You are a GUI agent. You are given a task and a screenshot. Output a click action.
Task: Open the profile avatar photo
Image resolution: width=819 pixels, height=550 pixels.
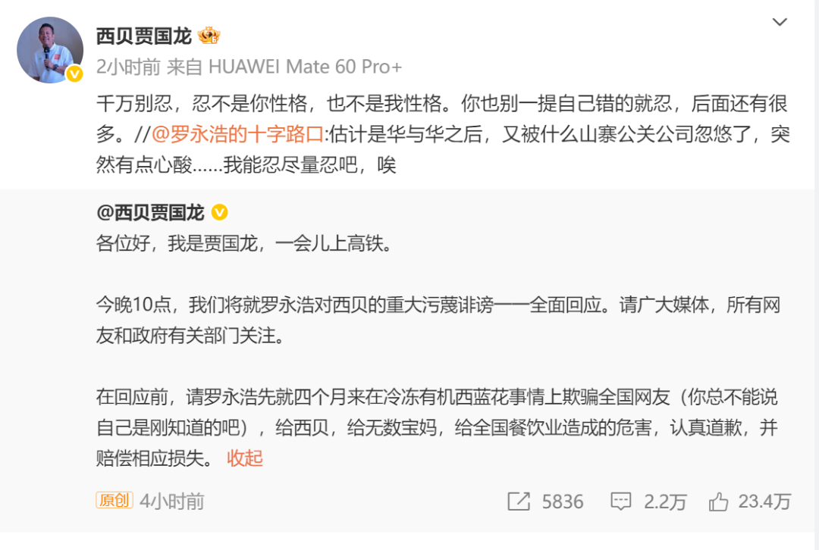point(50,49)
